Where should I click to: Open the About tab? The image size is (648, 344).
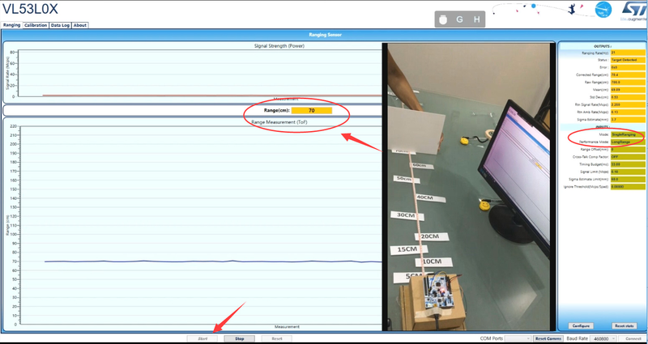click(x=79, y=25)
